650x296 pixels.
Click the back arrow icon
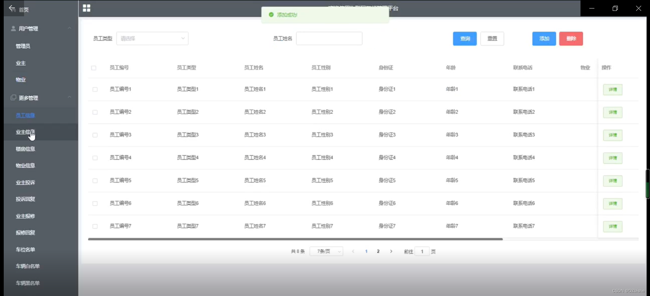(x=12, y=8)
